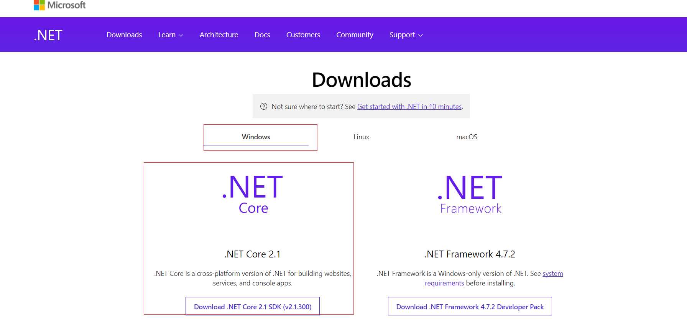Open Get started with .NET in 10 minutes link
The height and width of the screenshot is (320, 687).
tap(409, 107)
